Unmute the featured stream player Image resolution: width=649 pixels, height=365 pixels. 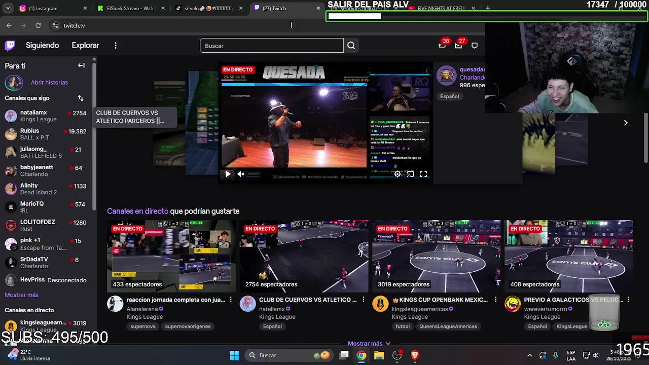pos(241,174)
